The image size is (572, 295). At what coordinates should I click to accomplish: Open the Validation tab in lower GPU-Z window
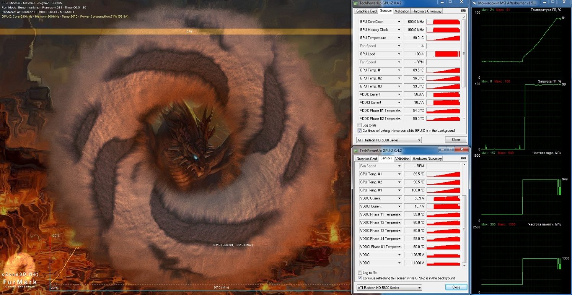(402, 159)
